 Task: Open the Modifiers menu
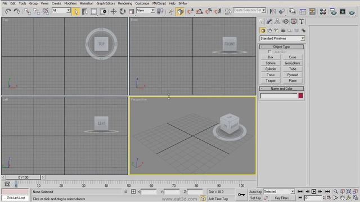click(x=70, y=3)
